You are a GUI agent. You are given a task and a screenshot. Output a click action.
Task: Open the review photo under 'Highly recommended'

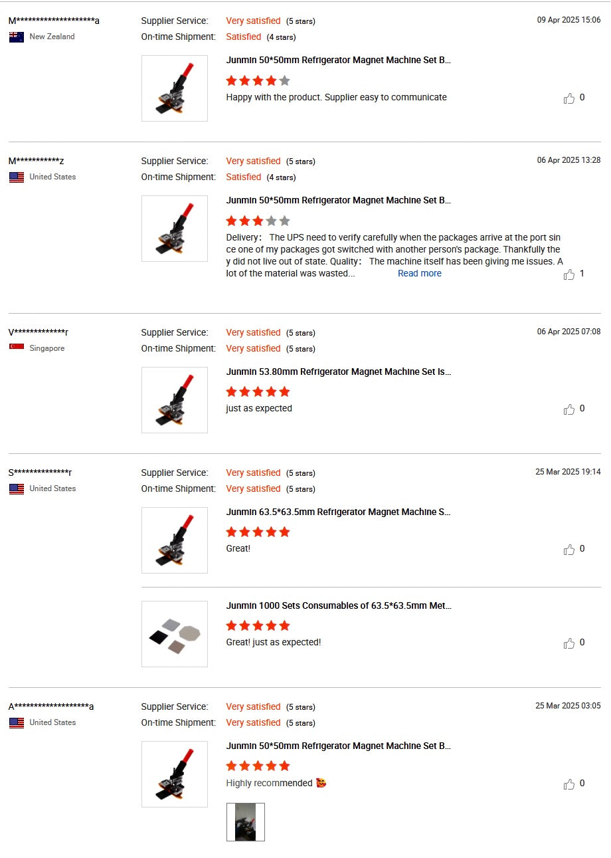[x=245, y=822]
